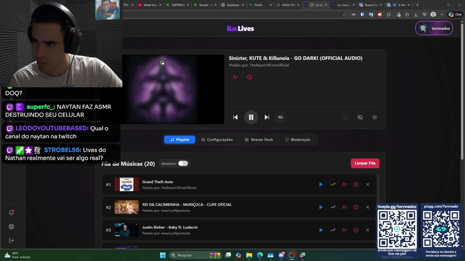Prioritize REI DA CACIMBINHA in the queue
This screenshot has width=465, height=261.
pyautogui.click(x=332, y=207)
